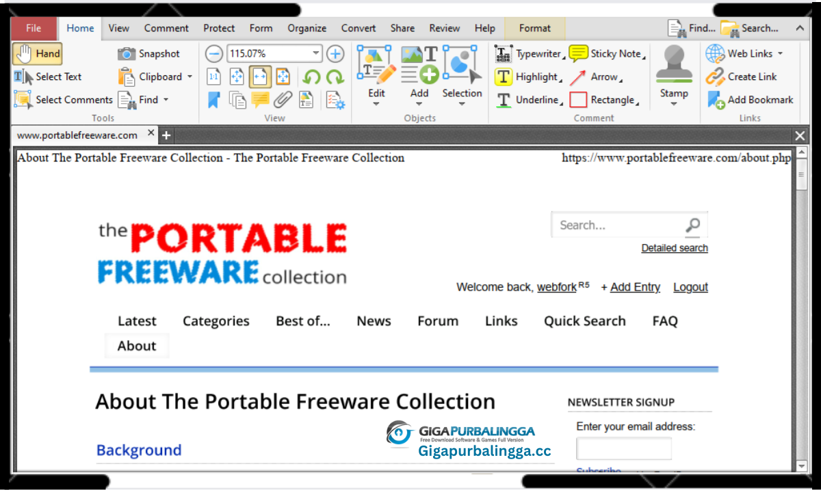
Task: Choose the Select Text tool
Action: [x=48, y=77]
